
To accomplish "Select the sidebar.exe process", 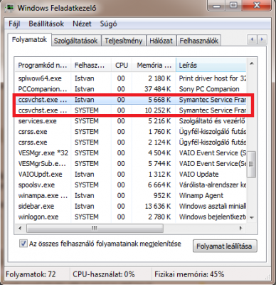I will pos(131,206).
